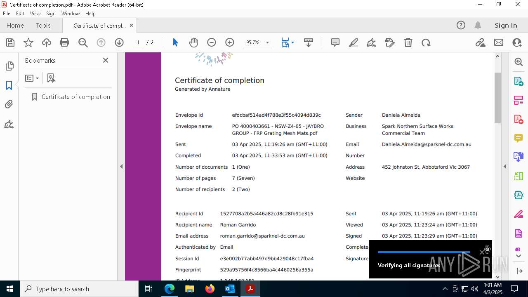Click add new bookmark icon
The image size is (528, 297).
point(51,78)
